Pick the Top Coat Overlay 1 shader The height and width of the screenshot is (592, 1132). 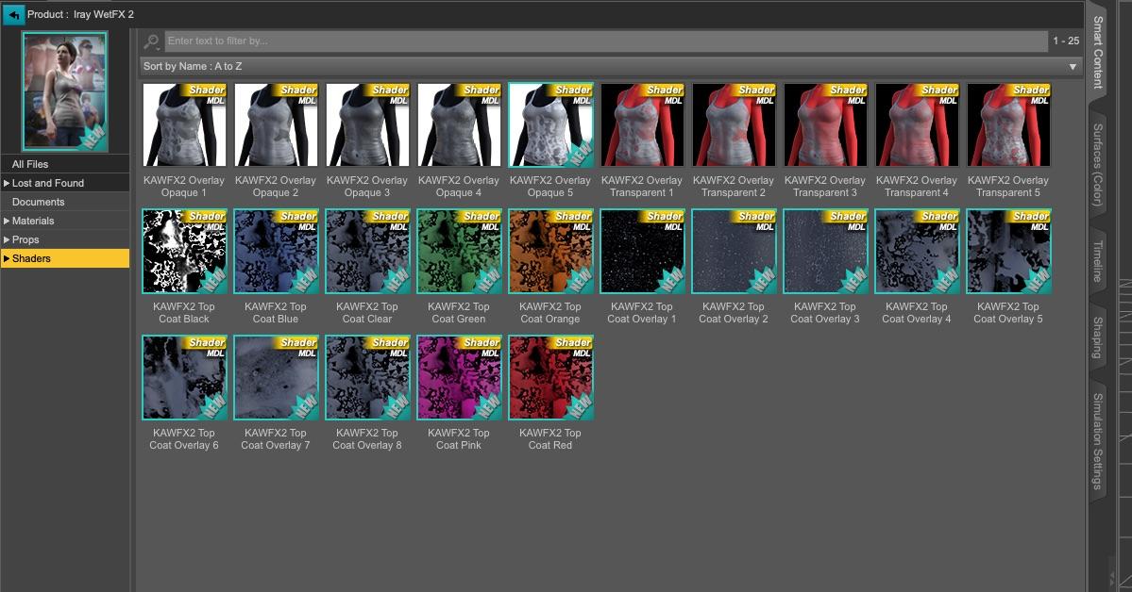643,251
